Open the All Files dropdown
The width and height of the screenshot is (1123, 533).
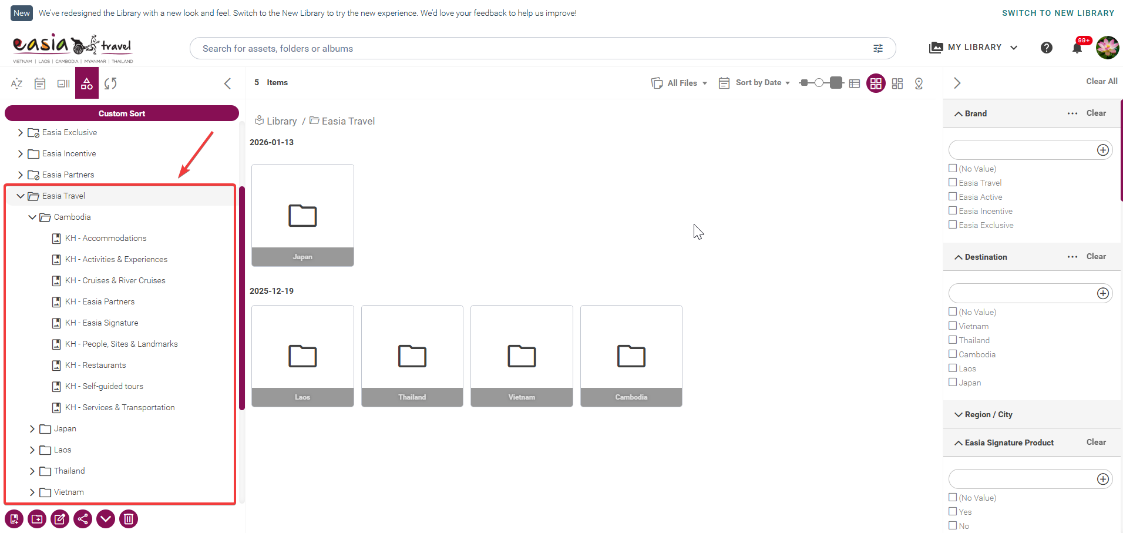[x=679, y=83]
